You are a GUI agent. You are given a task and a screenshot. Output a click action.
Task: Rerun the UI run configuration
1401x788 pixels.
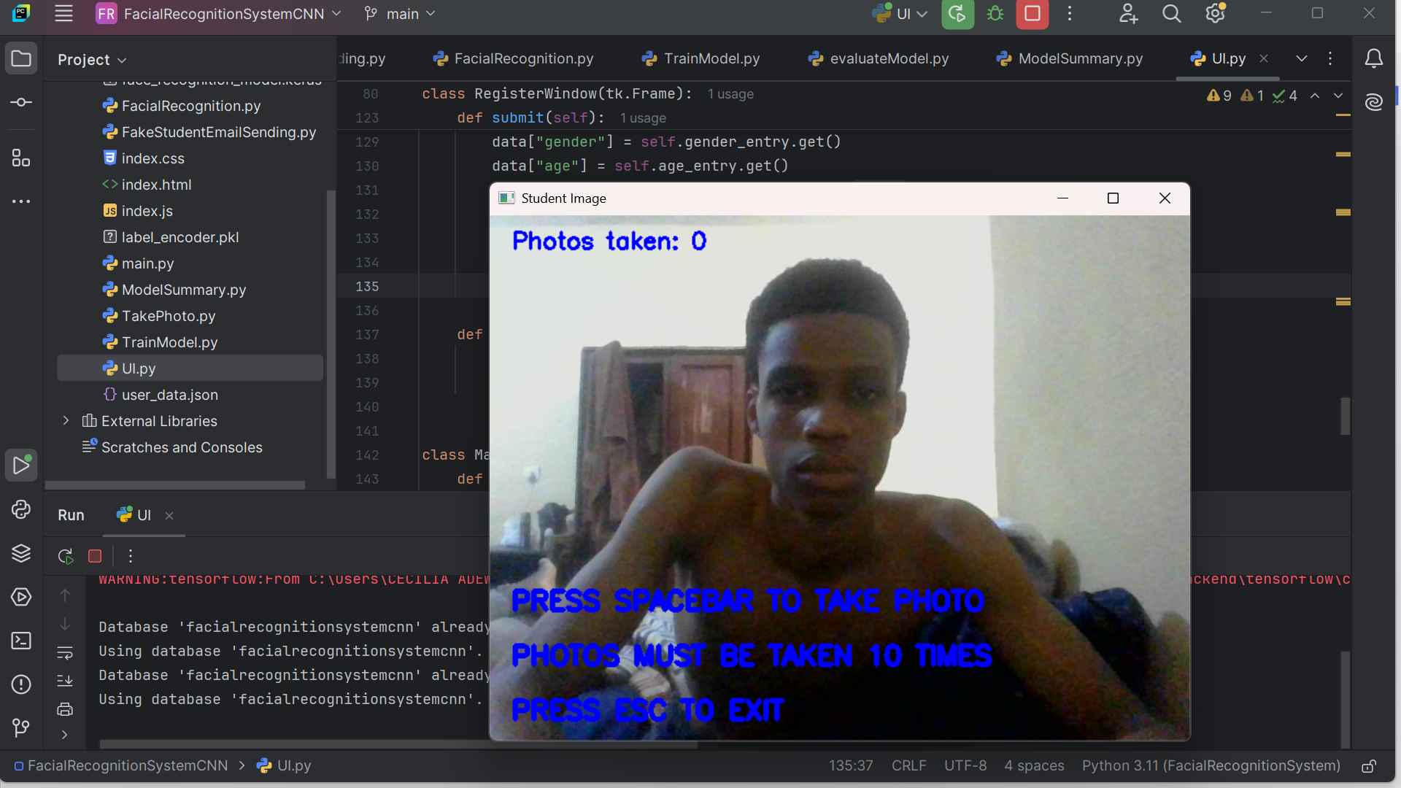click(66, 556)
